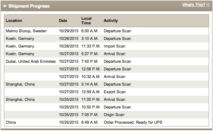Image resolution: width=213 pixels, height=131 pixels.
Task: Click the small help icon beside What's This?
Action: click(x=208, y=5)
